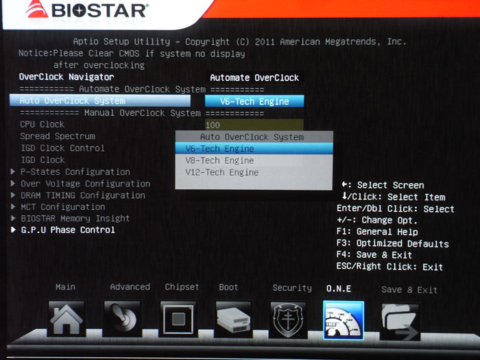Screen dimensions: 480x360
Task: Open the Chipset chip icon
Action: [x=178, y=319]
